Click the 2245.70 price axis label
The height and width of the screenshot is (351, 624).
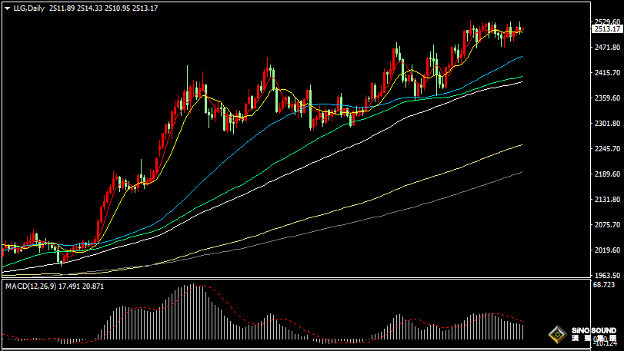click(606, 149)
